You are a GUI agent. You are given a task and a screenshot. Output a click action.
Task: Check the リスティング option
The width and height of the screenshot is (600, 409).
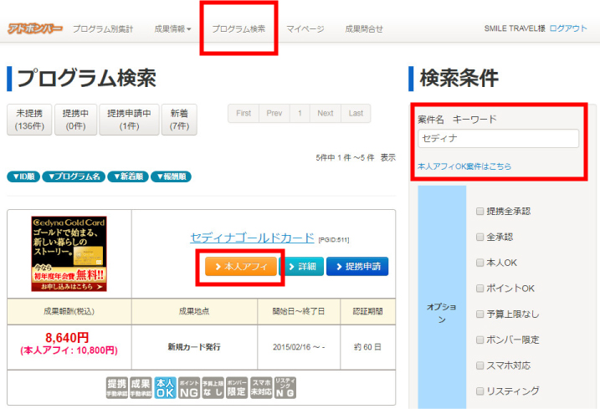(x=479, y=391)
